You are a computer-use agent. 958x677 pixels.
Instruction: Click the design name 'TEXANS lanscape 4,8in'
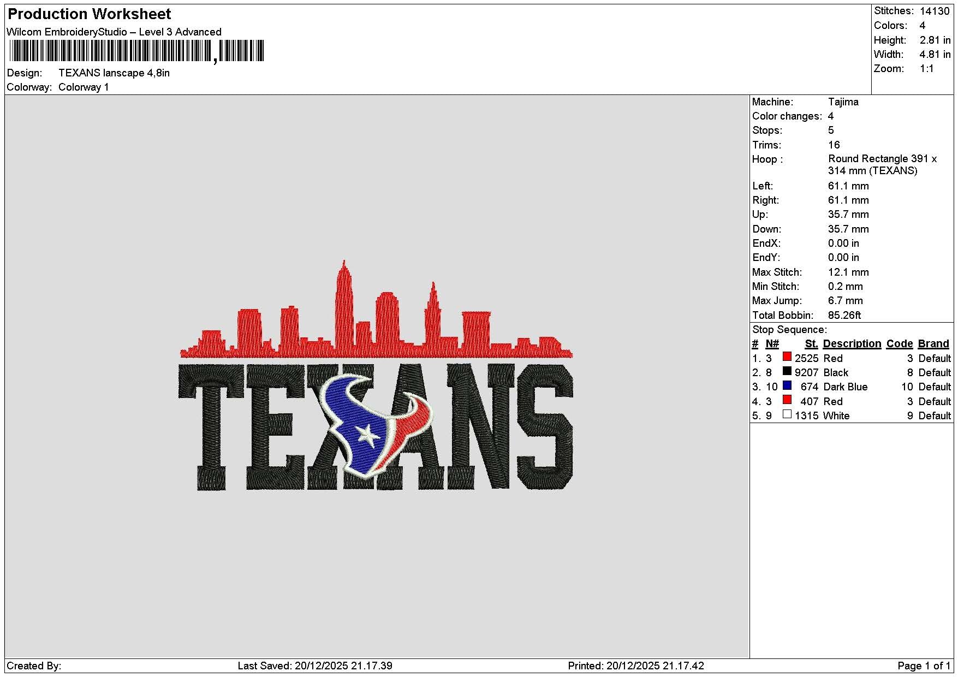[x=114, y=73]
